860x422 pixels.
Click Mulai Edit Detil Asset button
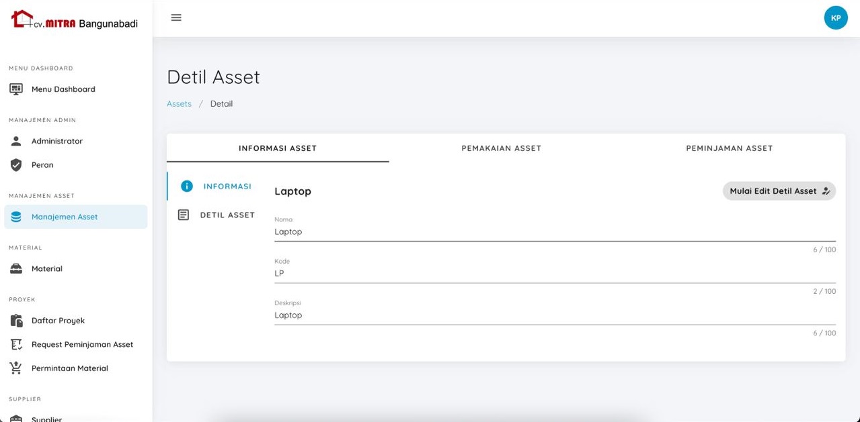(x=779, y=191)
